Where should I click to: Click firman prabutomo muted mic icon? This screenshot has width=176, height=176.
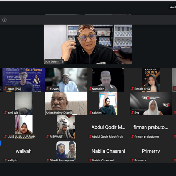[x=132, y=137]
